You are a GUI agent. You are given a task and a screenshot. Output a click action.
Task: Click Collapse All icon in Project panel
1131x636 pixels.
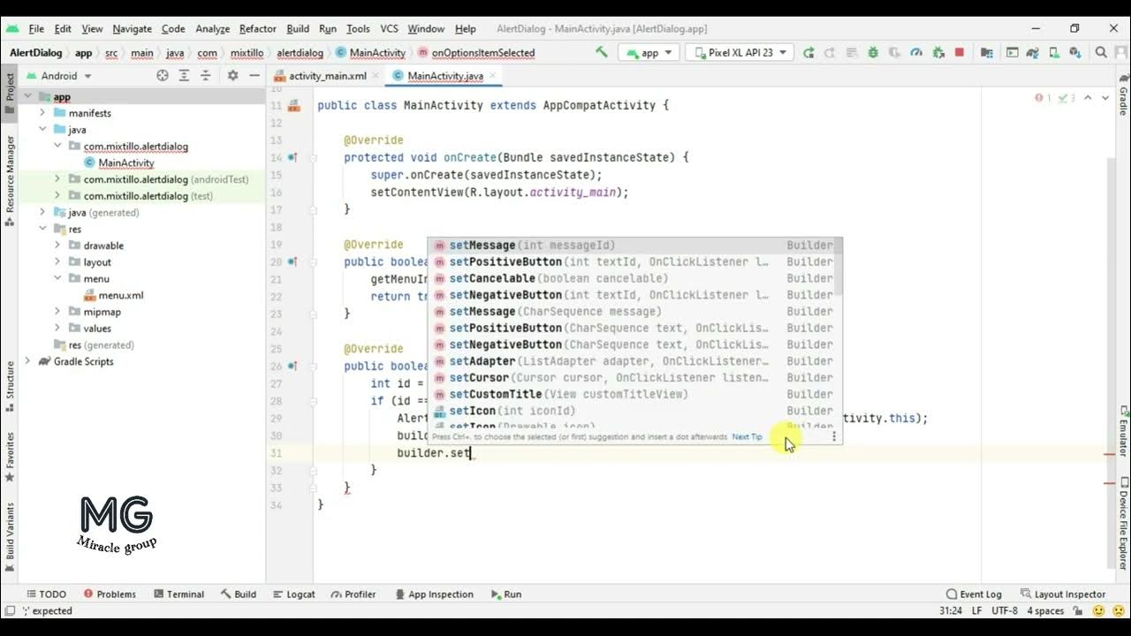205,76
